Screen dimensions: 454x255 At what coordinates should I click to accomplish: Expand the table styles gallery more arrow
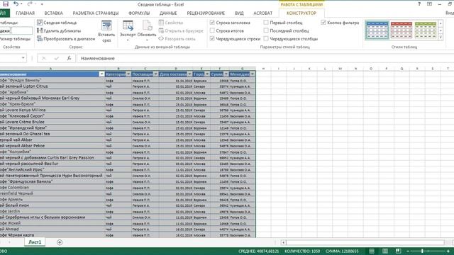(x=441, y=38)
